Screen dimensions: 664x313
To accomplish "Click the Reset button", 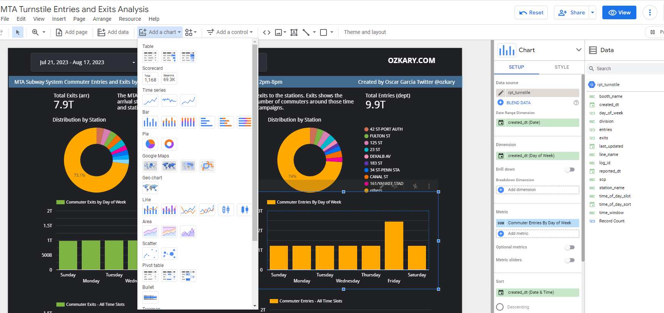I will [531, 12].
